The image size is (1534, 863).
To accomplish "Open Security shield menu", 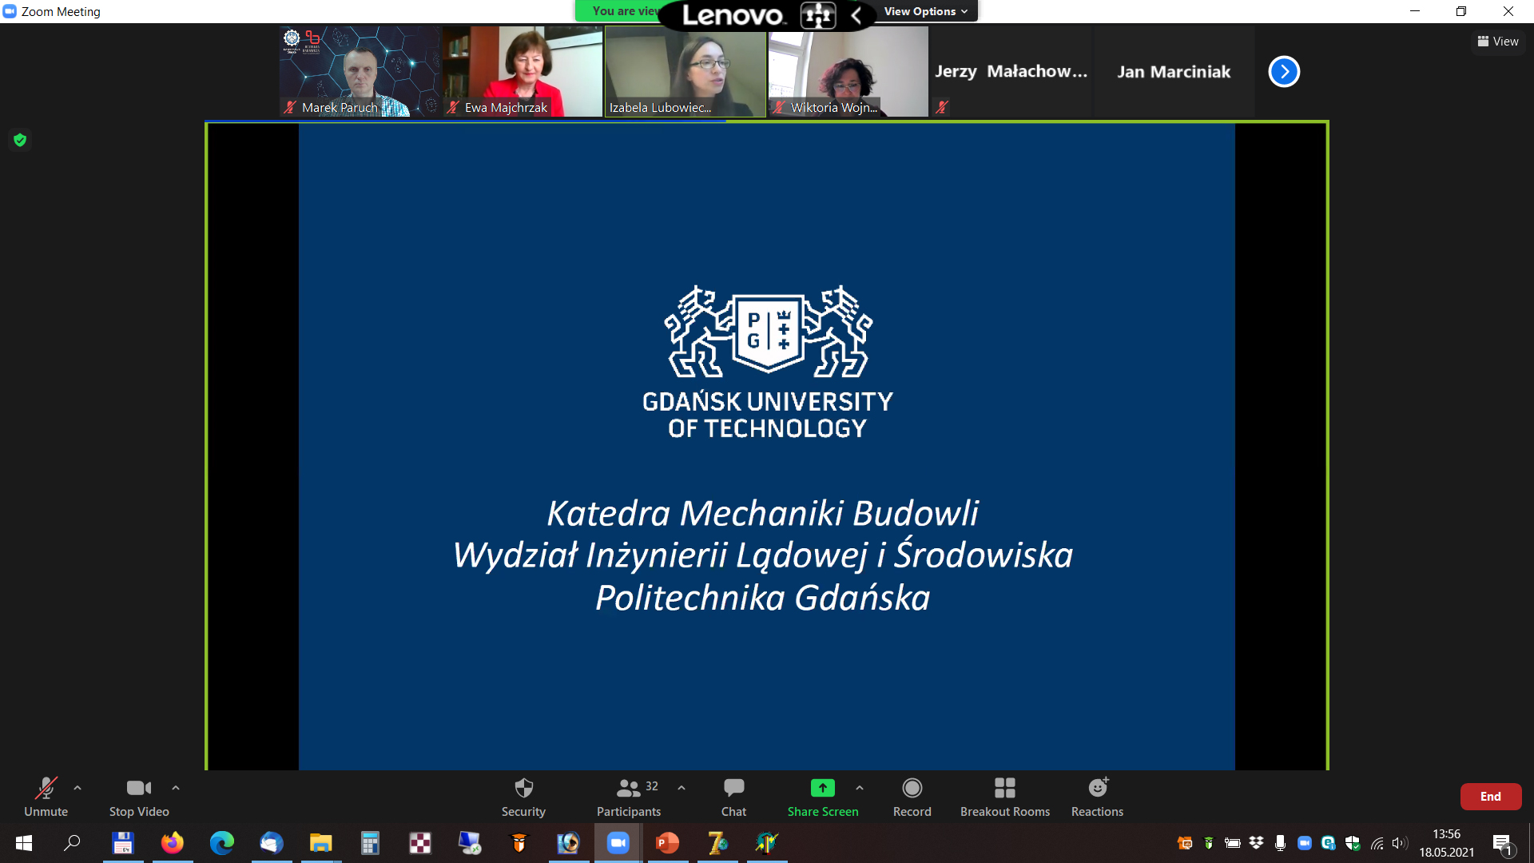I will [523, 797].
